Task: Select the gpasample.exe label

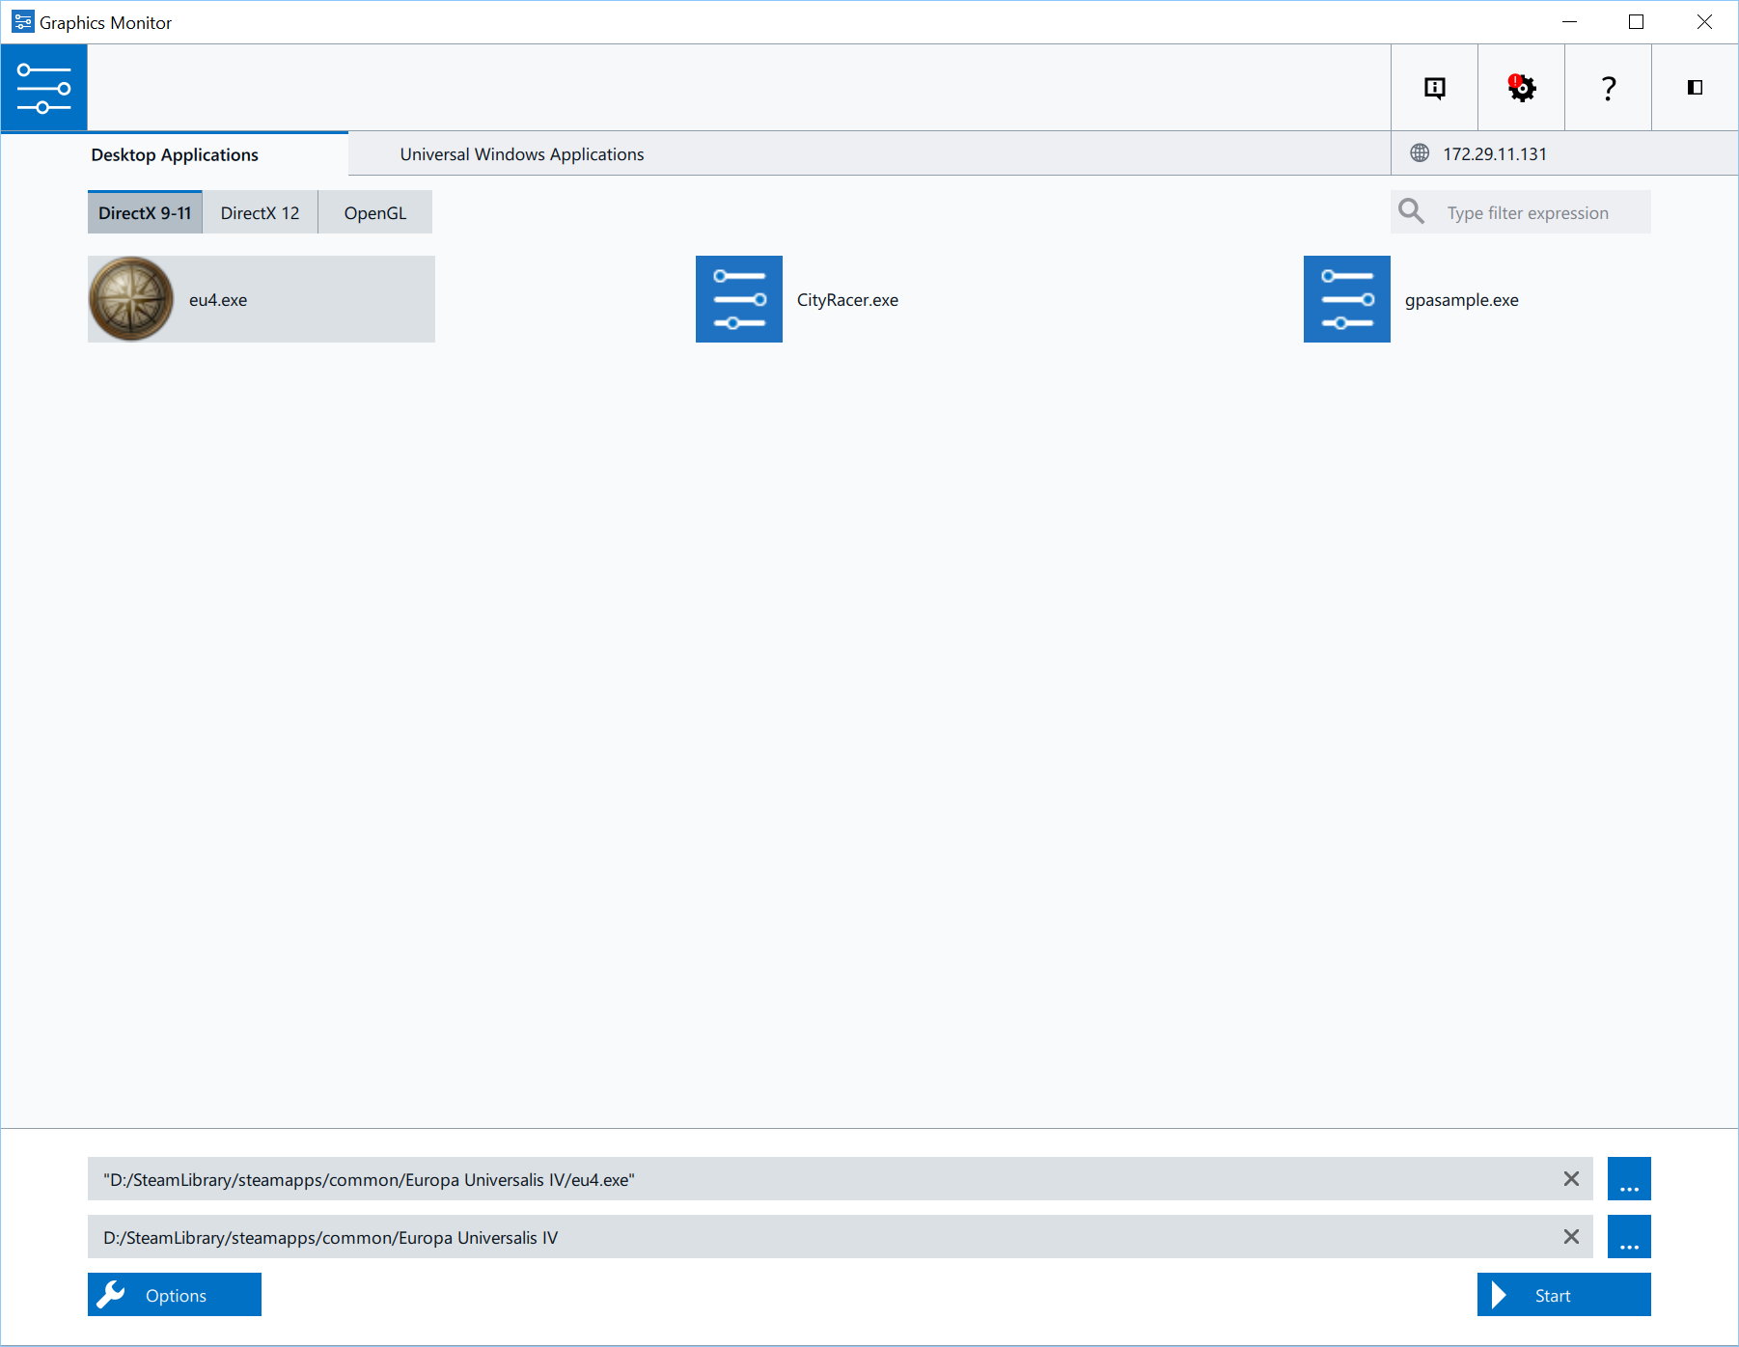Action: 1461,300
